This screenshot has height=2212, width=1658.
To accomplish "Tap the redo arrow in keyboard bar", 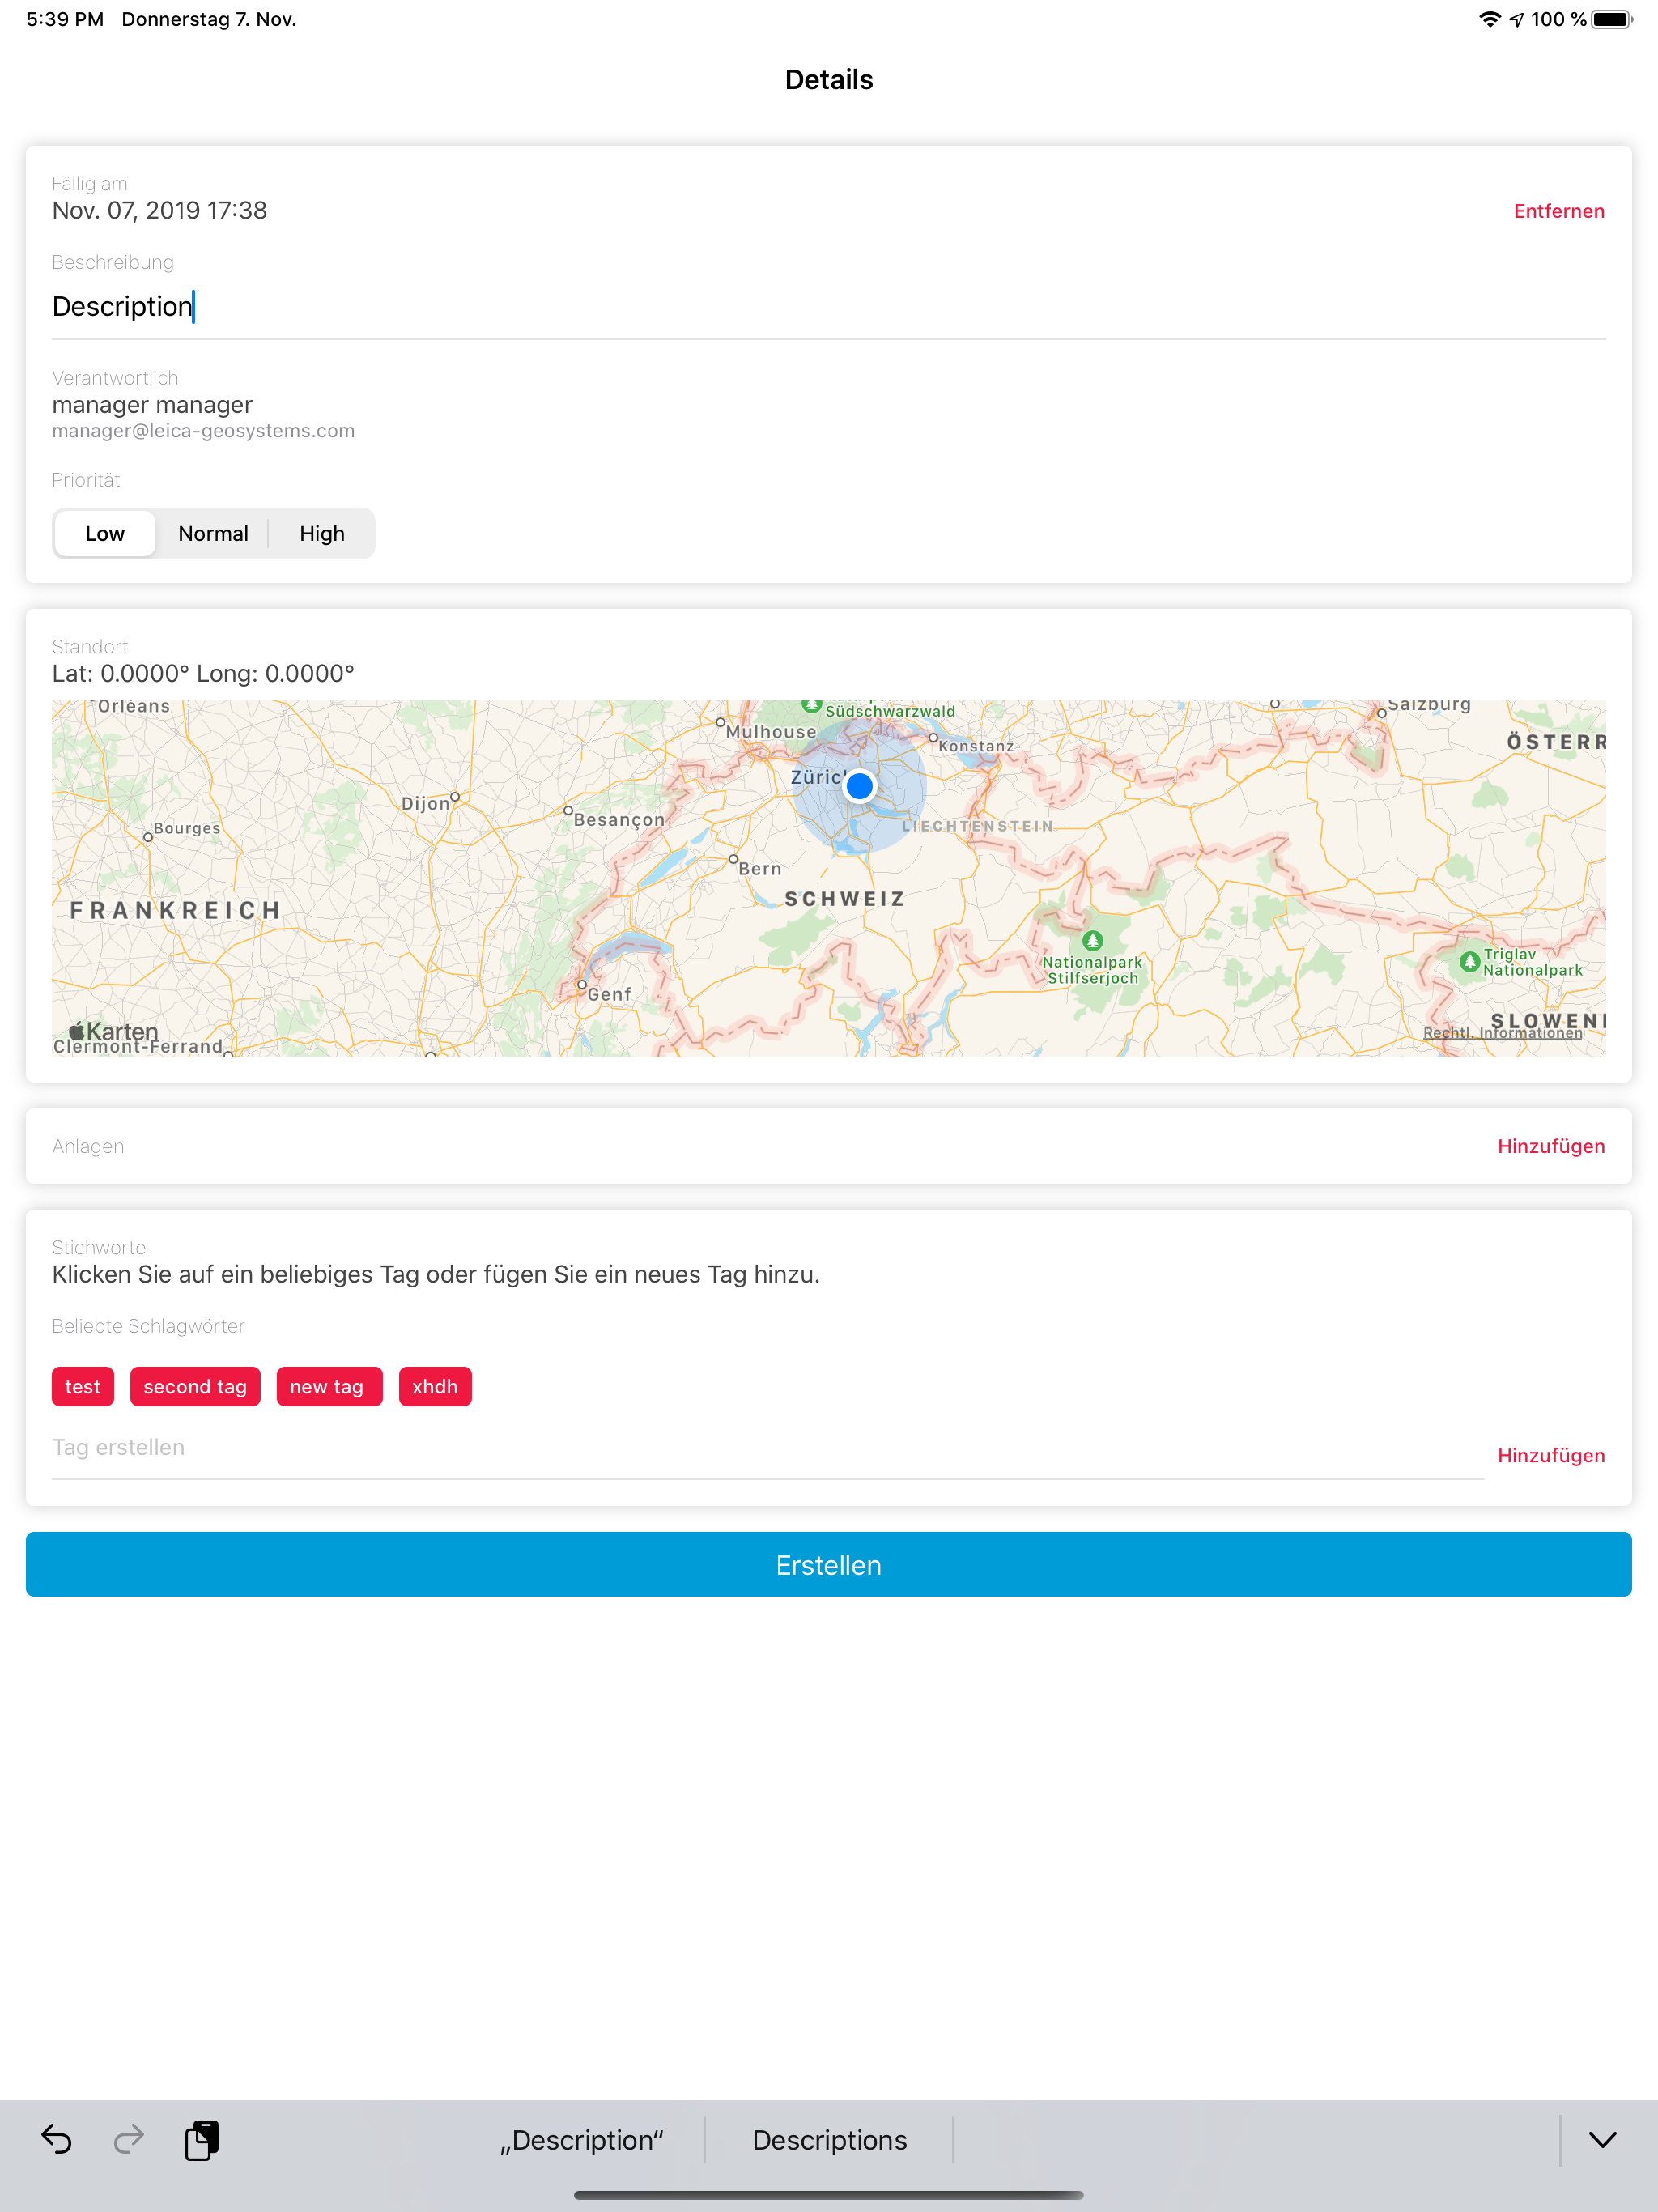I will (129, 2139).
